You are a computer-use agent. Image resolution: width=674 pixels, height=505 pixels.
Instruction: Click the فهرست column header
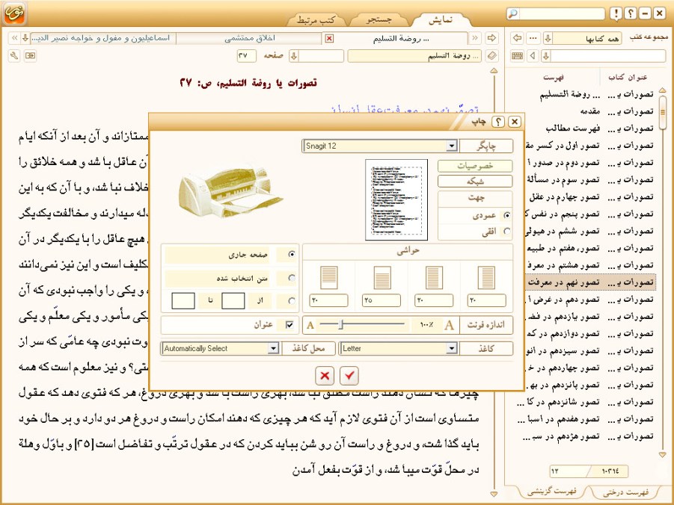coord(554,77)
